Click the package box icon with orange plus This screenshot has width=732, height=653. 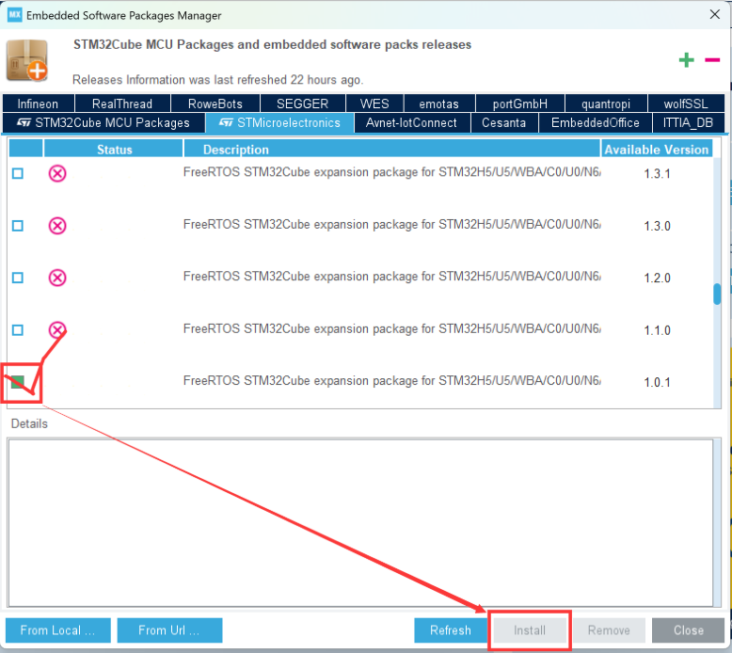coord(27,60)
